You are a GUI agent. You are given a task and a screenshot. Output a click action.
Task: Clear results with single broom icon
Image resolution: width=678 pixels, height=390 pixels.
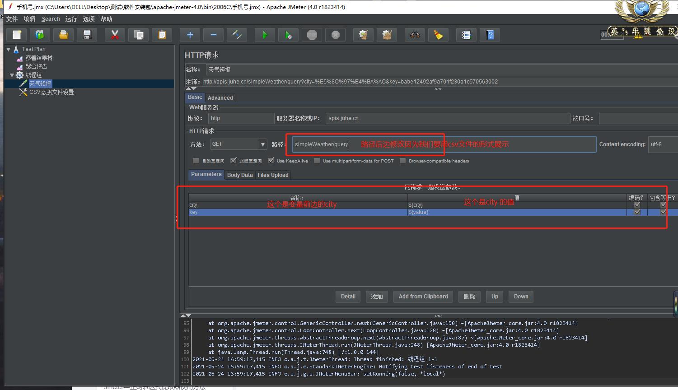363,35
